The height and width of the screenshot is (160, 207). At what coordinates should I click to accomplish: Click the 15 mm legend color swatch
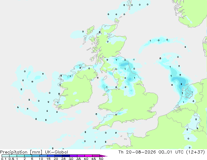(x=51, y=156)
